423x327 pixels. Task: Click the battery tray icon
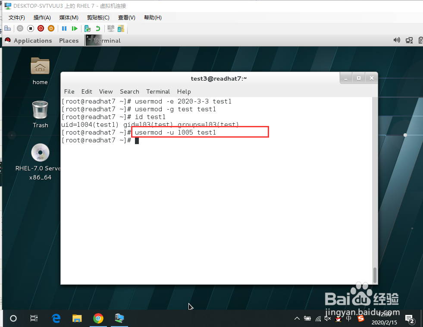(x=307, y=318)
